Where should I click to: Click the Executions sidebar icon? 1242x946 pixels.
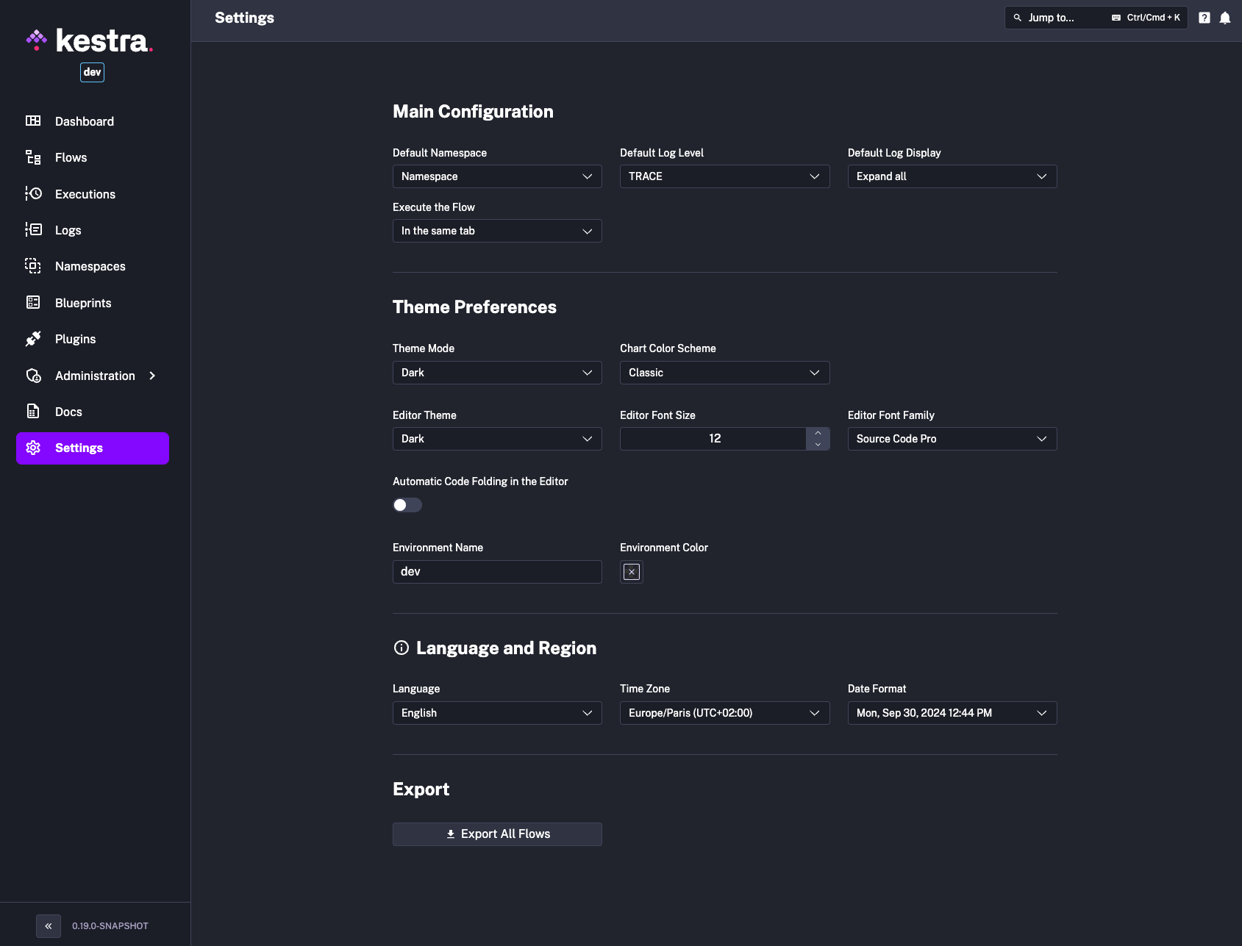click(33, 193)
